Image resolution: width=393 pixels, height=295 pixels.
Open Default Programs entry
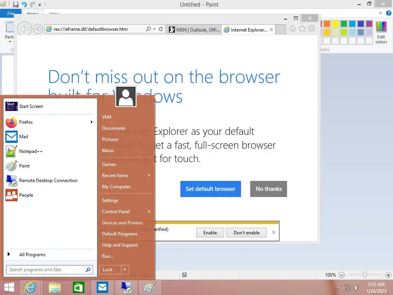point(120,234)
